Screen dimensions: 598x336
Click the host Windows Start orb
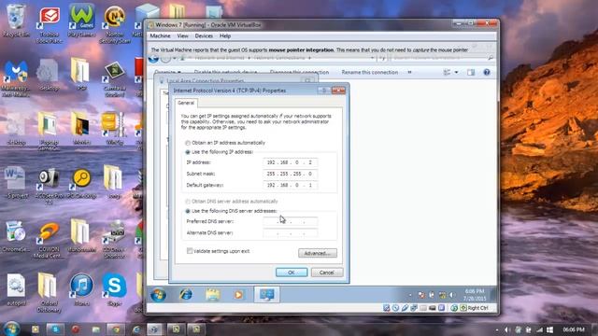11,329
